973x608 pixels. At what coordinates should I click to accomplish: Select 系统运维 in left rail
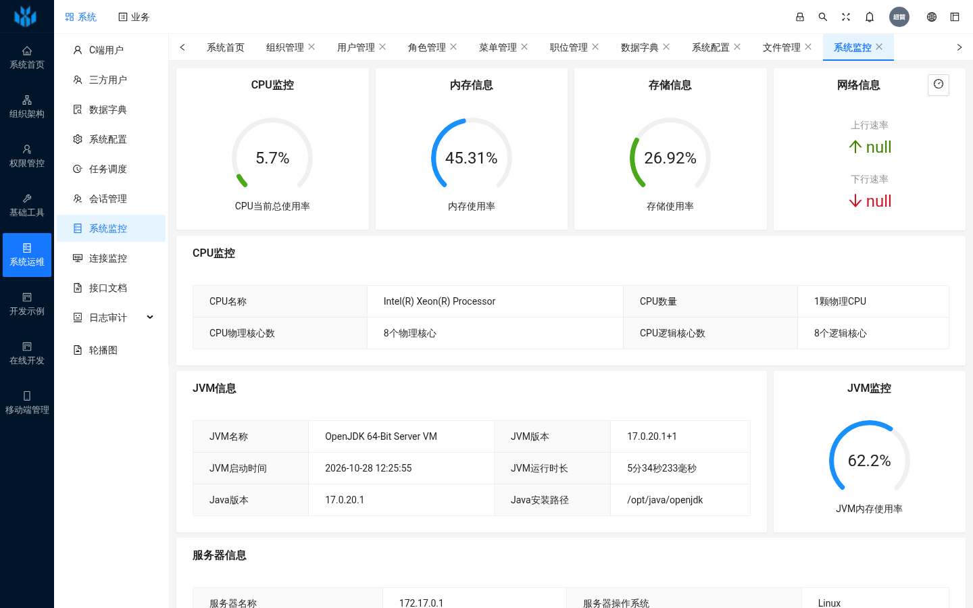coord(27,255)
